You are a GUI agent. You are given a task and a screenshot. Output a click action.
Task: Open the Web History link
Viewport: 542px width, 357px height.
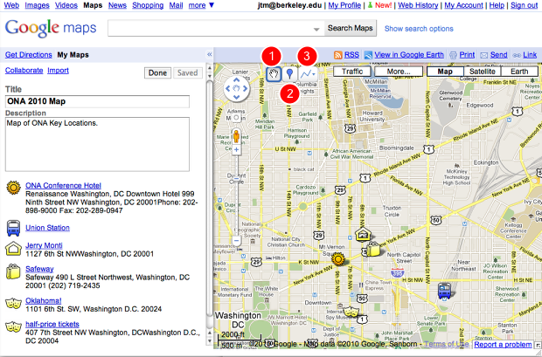[x=418, y=5]
